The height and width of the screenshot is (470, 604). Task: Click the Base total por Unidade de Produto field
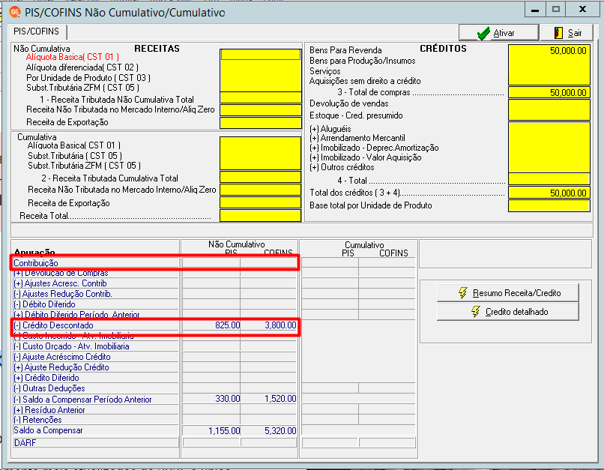(x=549, y=205)
